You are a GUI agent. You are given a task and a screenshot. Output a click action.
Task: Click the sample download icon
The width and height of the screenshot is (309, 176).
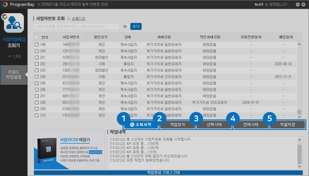[x=68, y=19]
